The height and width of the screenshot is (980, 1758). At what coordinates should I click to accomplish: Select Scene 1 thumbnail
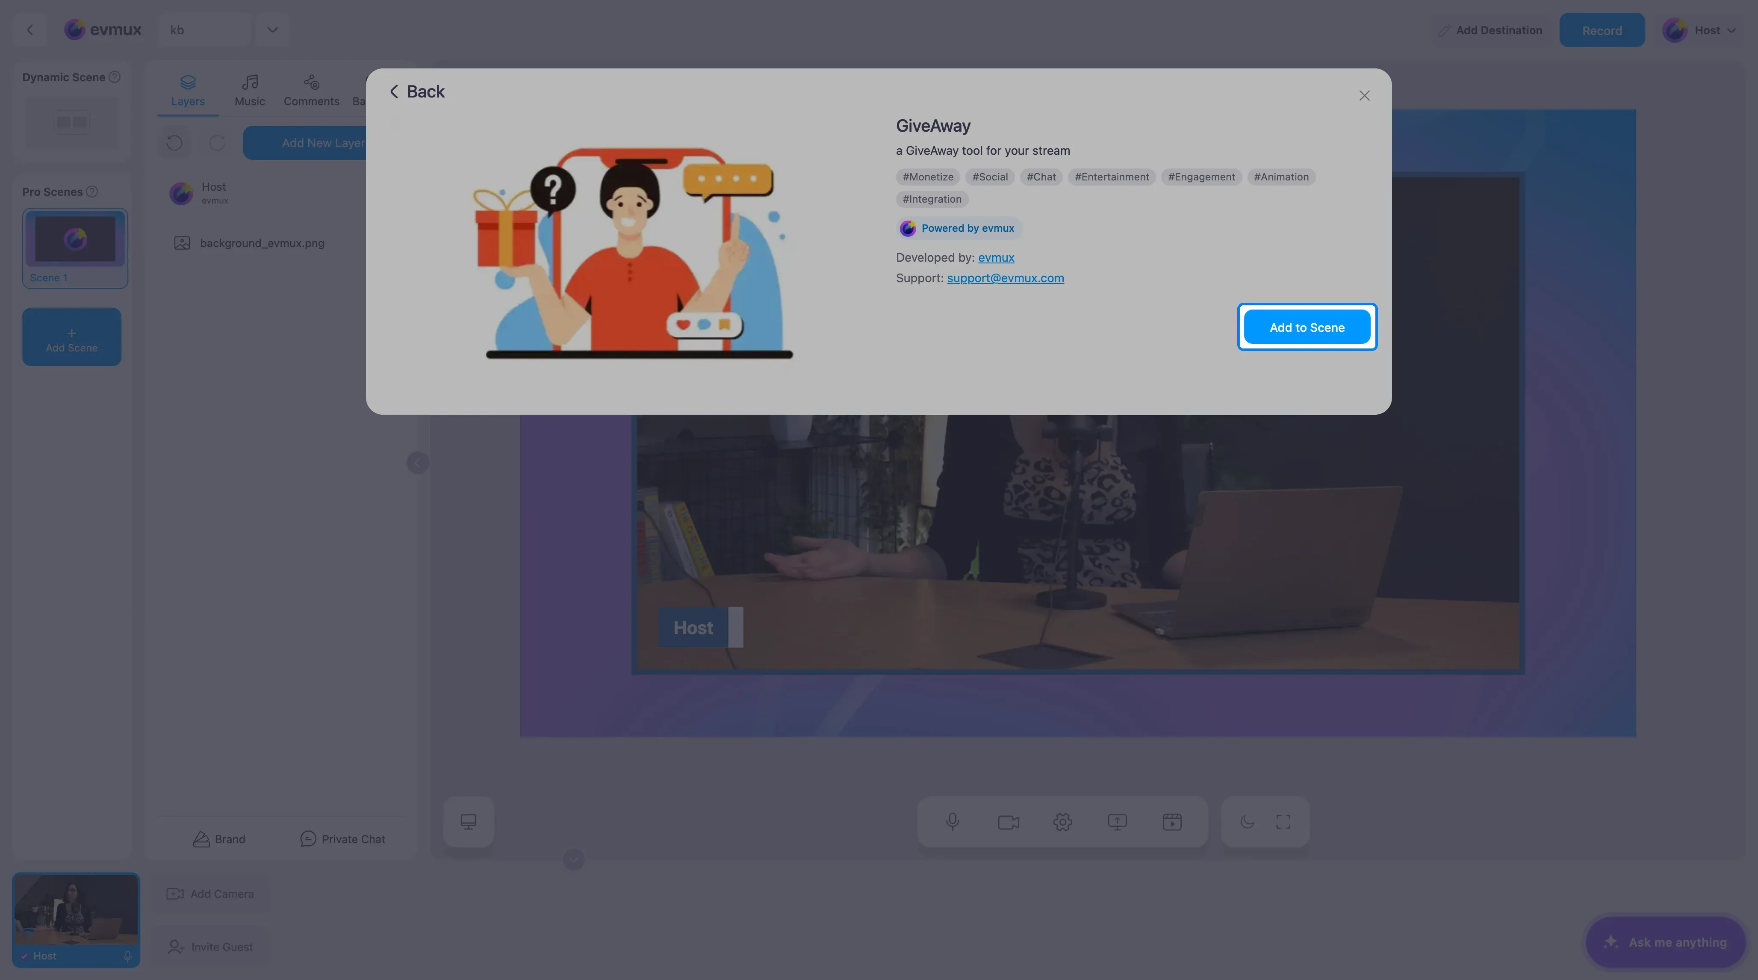pyautogui.click(x=75, y=248)
